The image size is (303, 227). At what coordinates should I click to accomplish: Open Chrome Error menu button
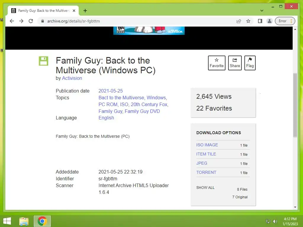[285, 21]
